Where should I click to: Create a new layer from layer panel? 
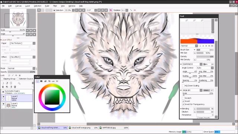coord(3,83)
